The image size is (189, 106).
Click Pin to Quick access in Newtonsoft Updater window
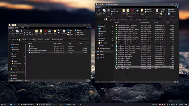pos(12,33)
